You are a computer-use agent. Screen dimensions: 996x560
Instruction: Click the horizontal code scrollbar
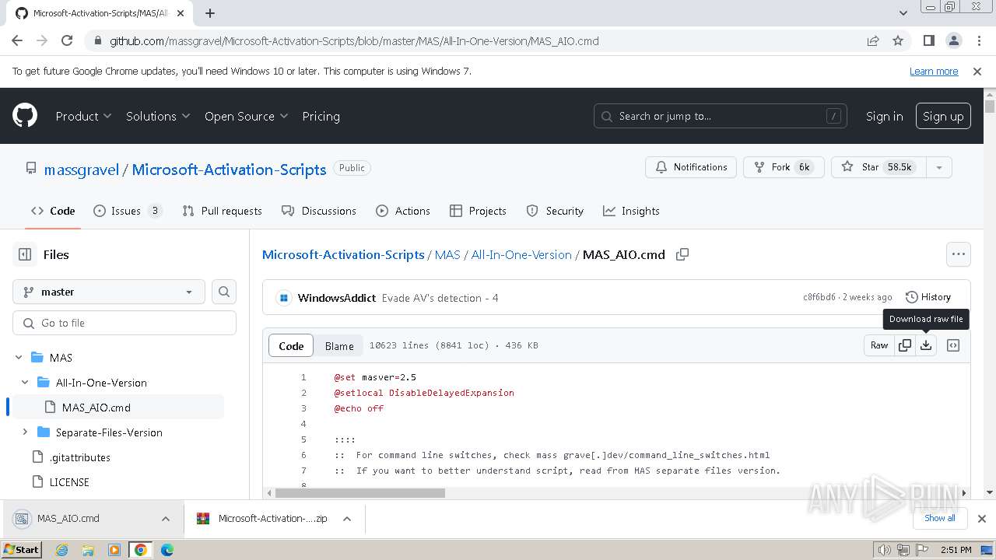pos(360,493)
